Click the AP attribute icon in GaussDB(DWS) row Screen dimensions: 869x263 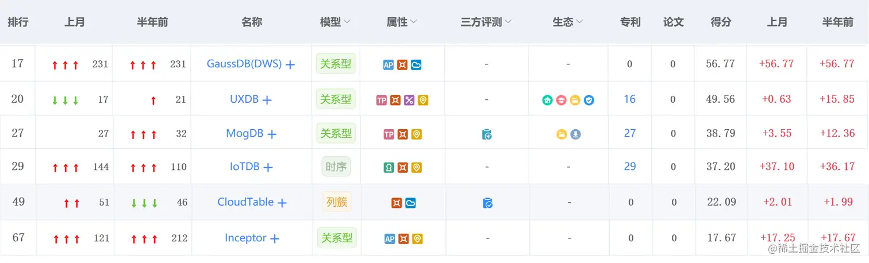389,65
